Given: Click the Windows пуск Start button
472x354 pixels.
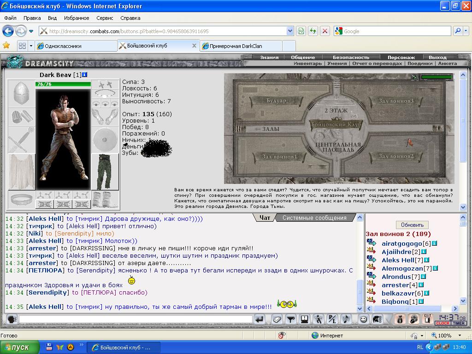Looking at the screenshot, I should coord(19,348).
